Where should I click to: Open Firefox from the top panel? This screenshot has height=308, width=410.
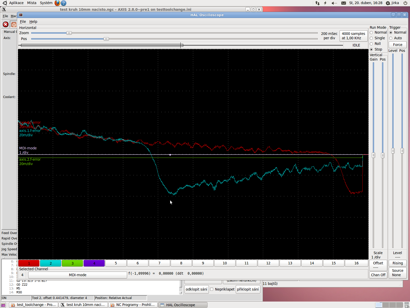(57, 3)
